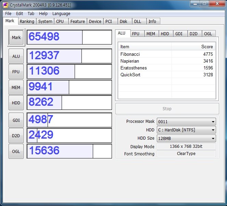Select the Eratosthenes row
This screenshot has height=206, width=227.
coord(167,68)
